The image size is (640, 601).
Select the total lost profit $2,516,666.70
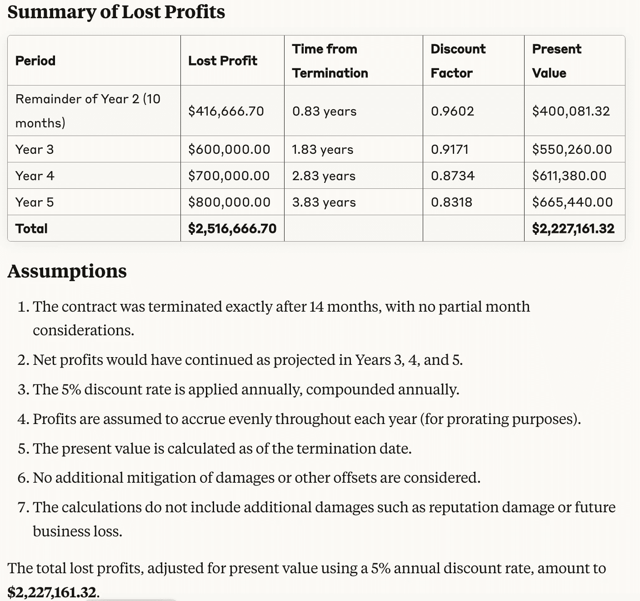[232, 228]
